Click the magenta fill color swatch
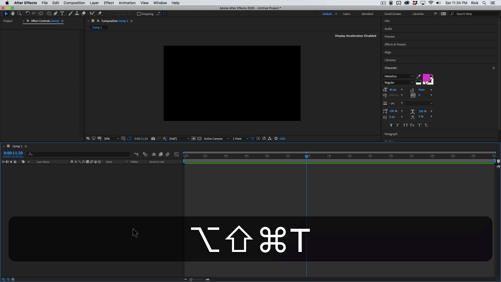This screenshot has width=501, height=282. pyautogui.click(x=426, y=77)
